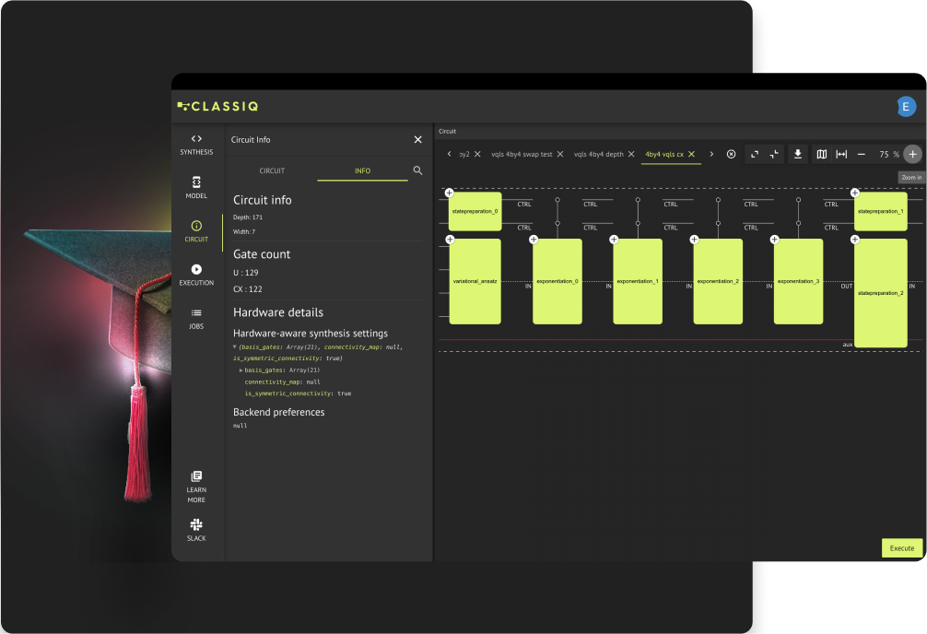Click the search icon in Circuit Info
This screenshot has width=927, height=634.
pyautogui.click(x=417, y=170)
